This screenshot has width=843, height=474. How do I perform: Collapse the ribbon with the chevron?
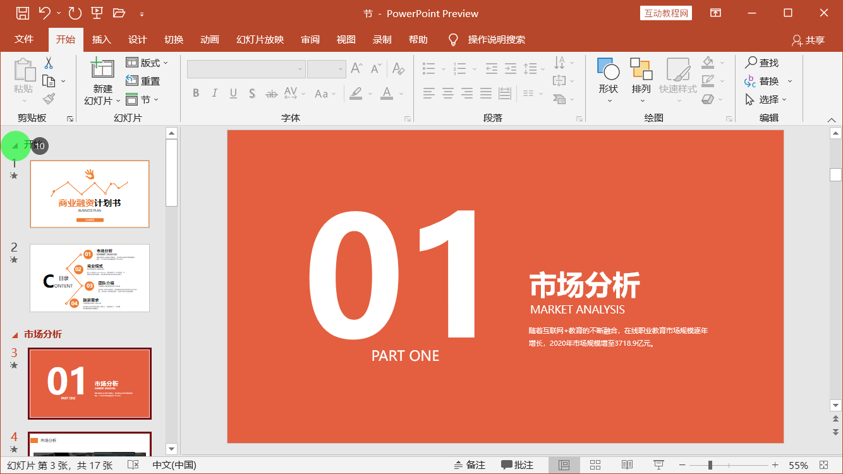coord(832,119)
